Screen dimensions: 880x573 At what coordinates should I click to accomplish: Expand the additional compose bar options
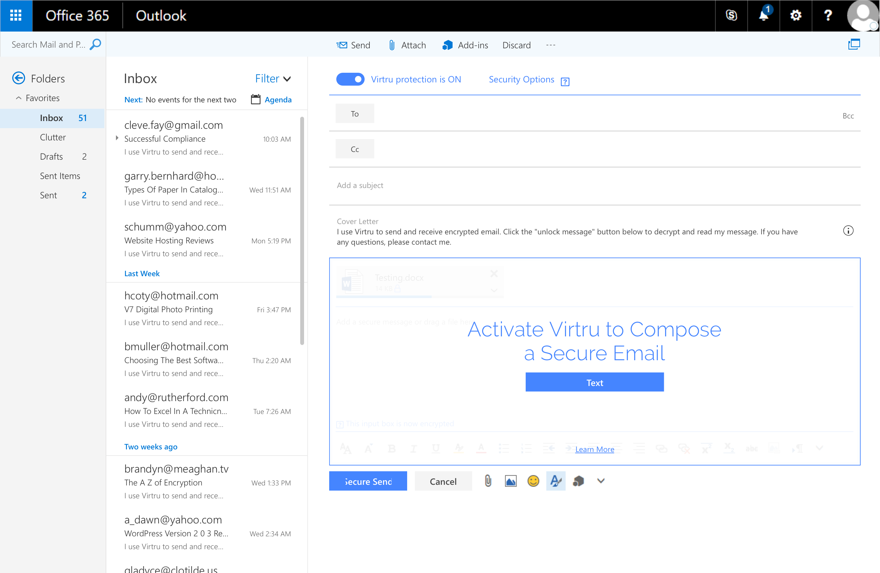(x=600, y=482)
